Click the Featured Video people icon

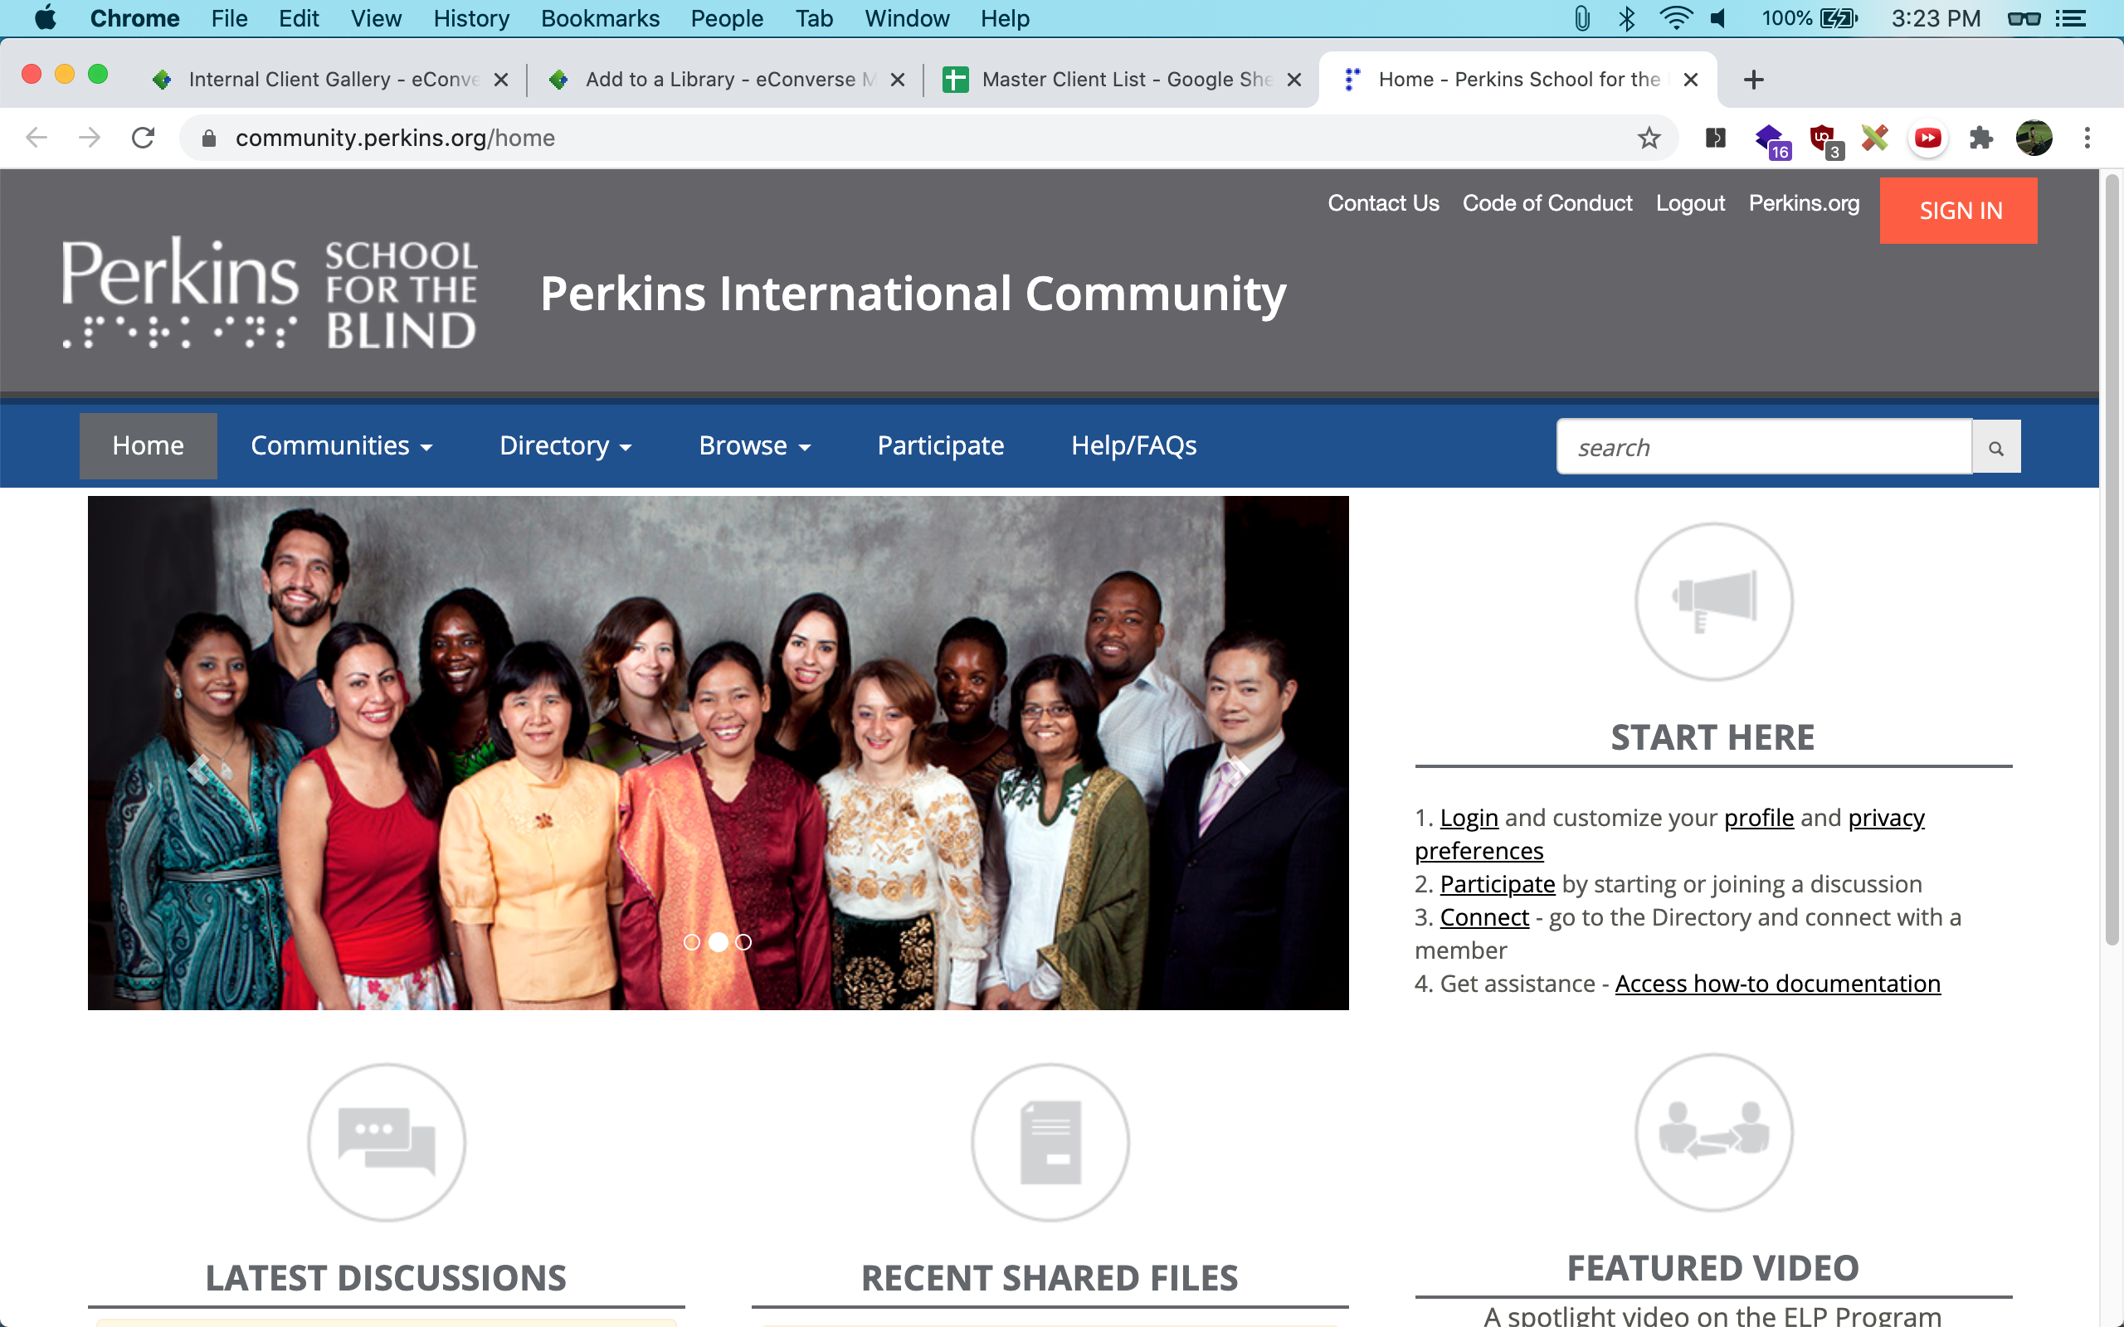[1712, 1132]
